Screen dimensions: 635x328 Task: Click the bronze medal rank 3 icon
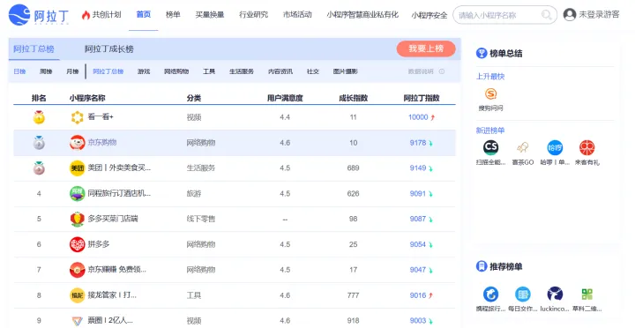39,168
